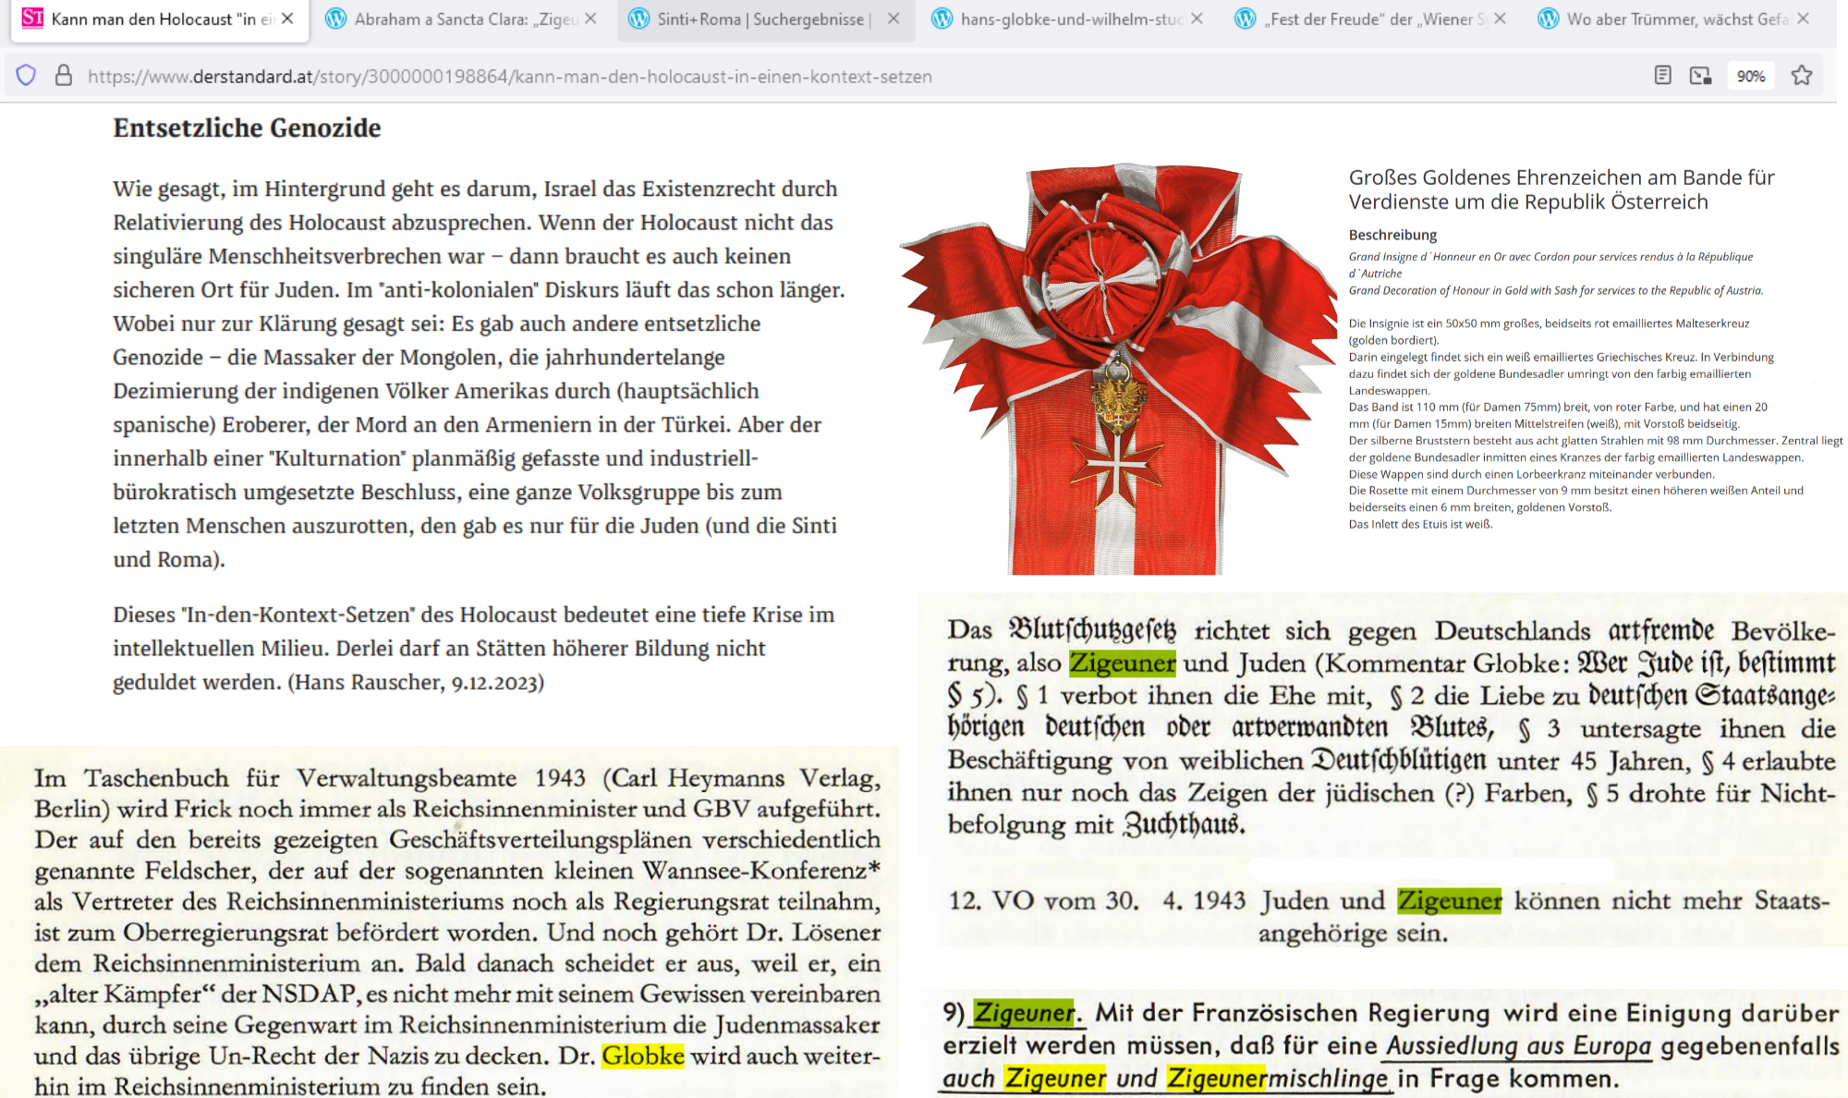This screenshot has height=1098, width=1848.
Task: Close the Sinti+Roma Suchergebnisse tab
Action: [x=893, y=18]
